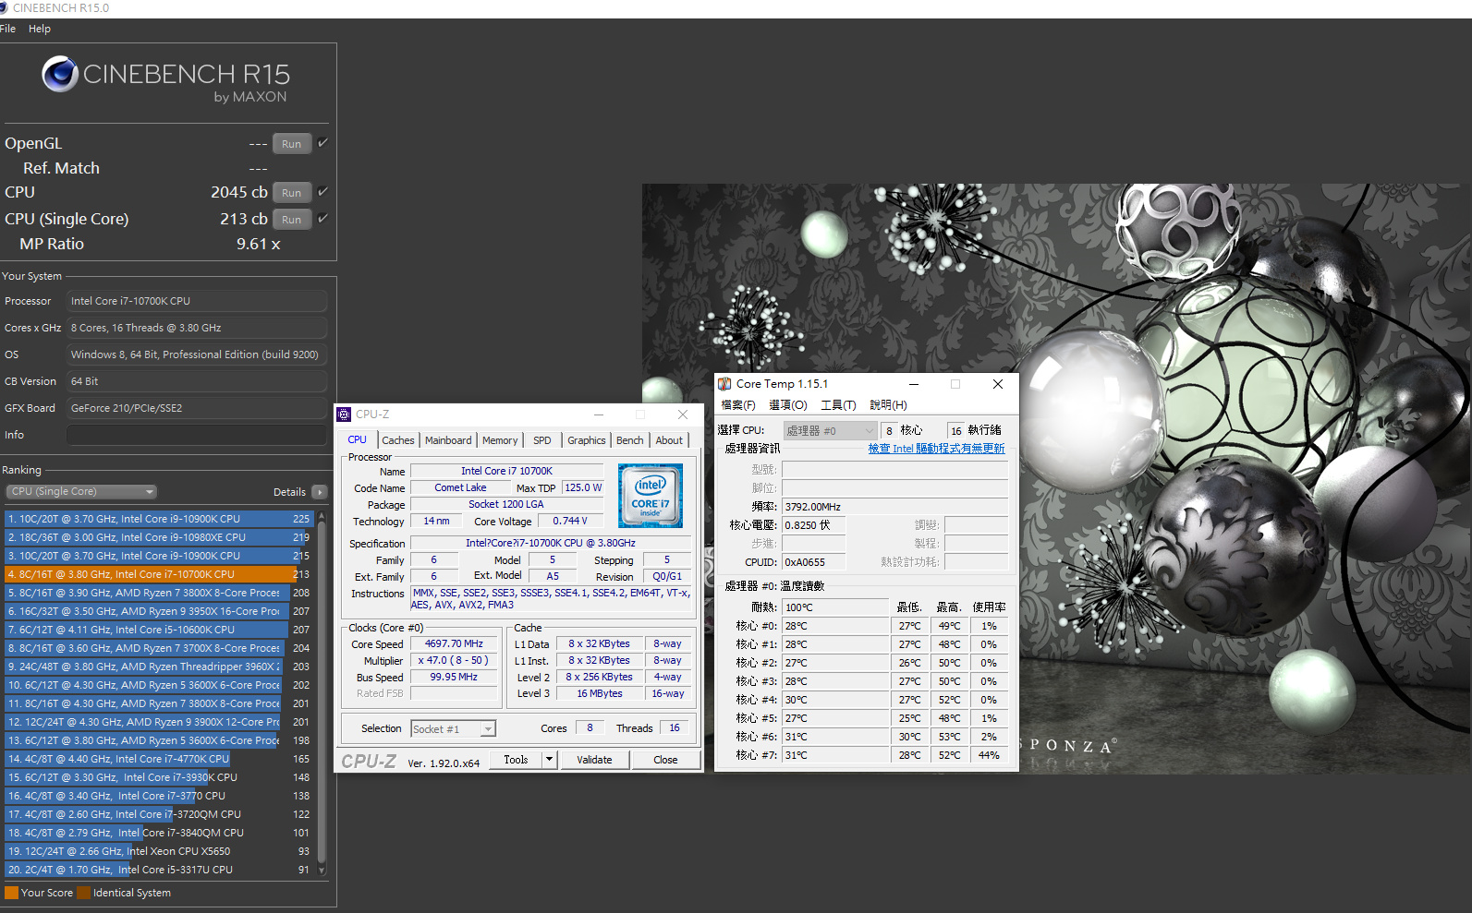Click the Info input field in Your System
Screen dimensions: 1472x913
point(197,435)
